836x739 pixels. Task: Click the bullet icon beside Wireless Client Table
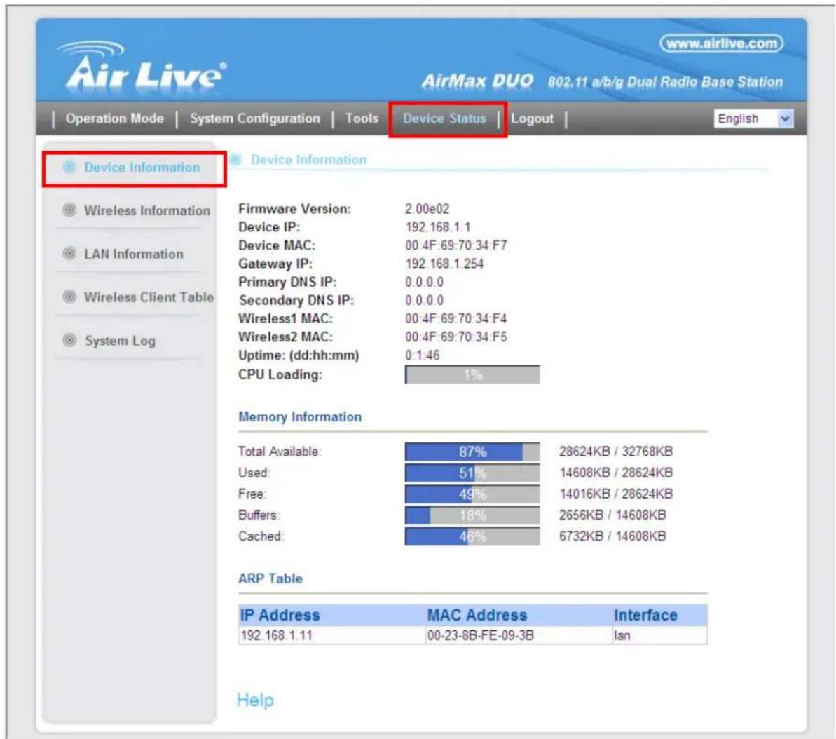[69, 297]
